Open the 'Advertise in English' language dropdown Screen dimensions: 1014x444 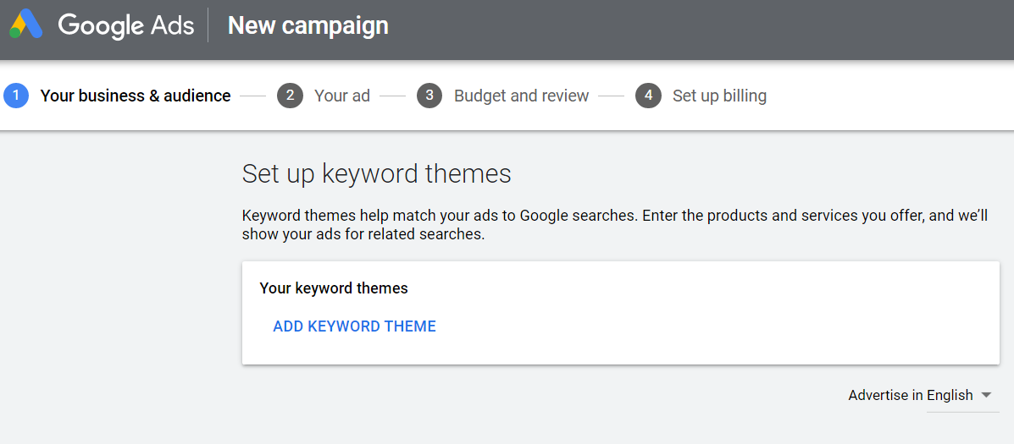[920, 395]
